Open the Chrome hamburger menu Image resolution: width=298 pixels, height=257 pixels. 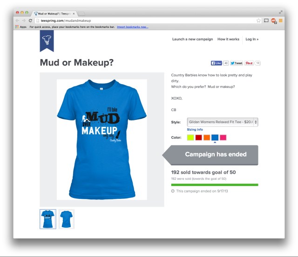point(281,20)
